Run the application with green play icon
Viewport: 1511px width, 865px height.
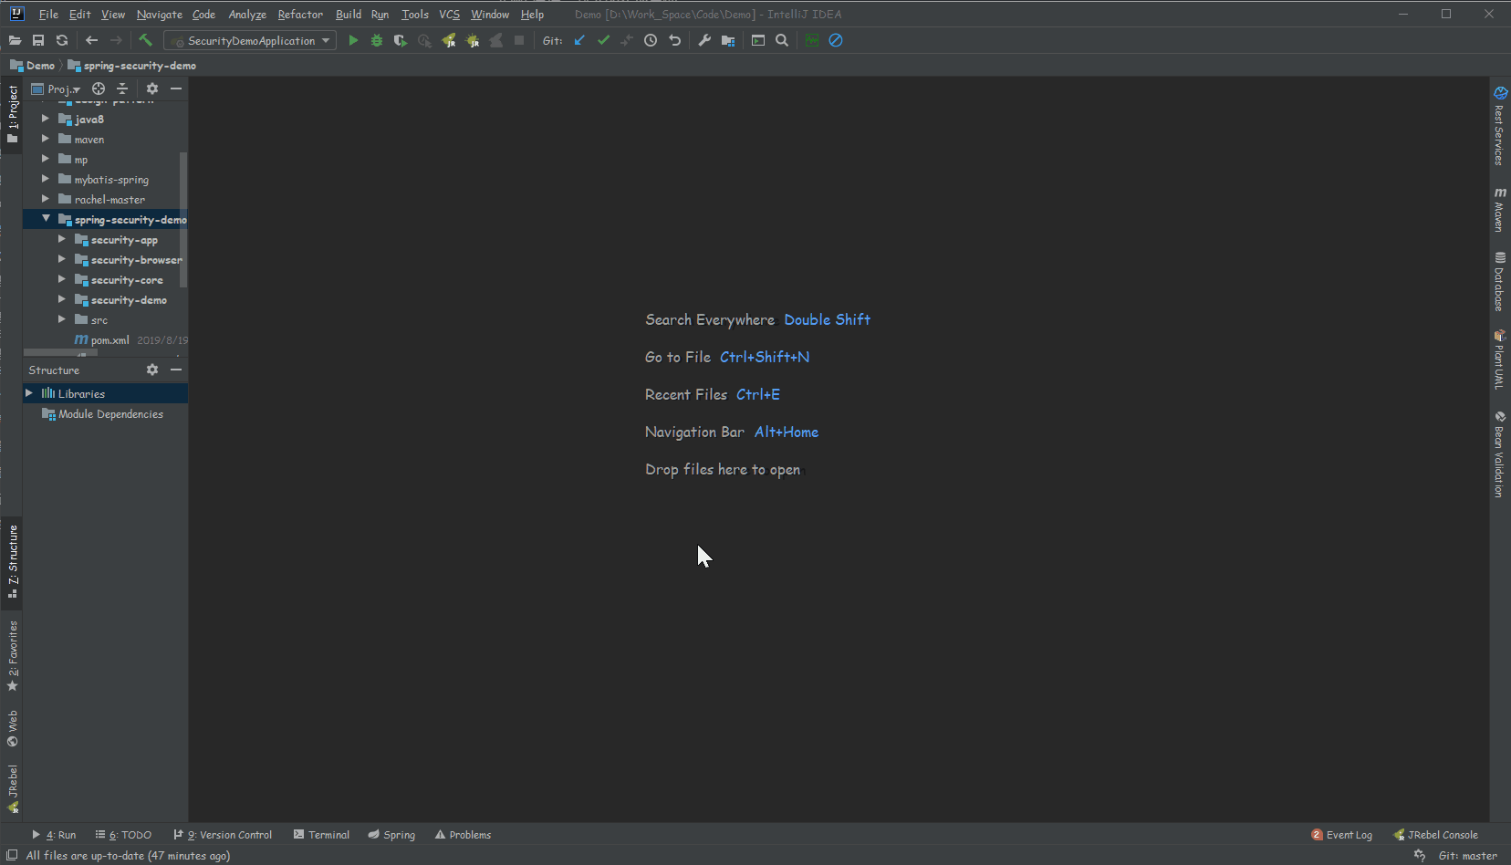tap(353, 40)
